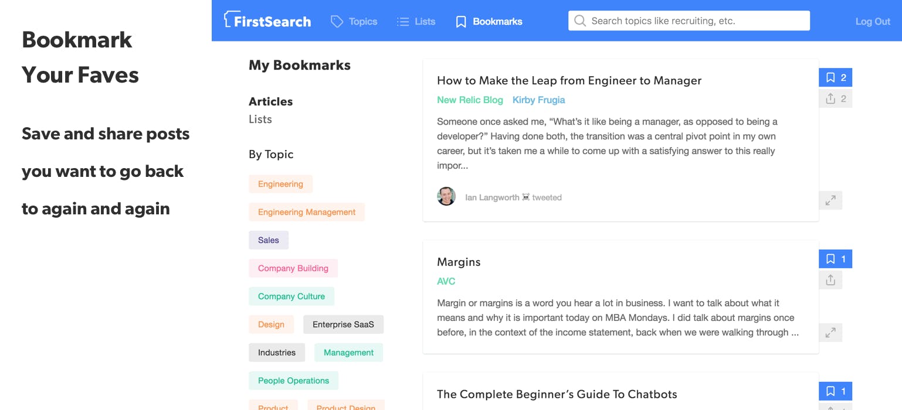Click share icon for Margins article

(x=830, y=280)
